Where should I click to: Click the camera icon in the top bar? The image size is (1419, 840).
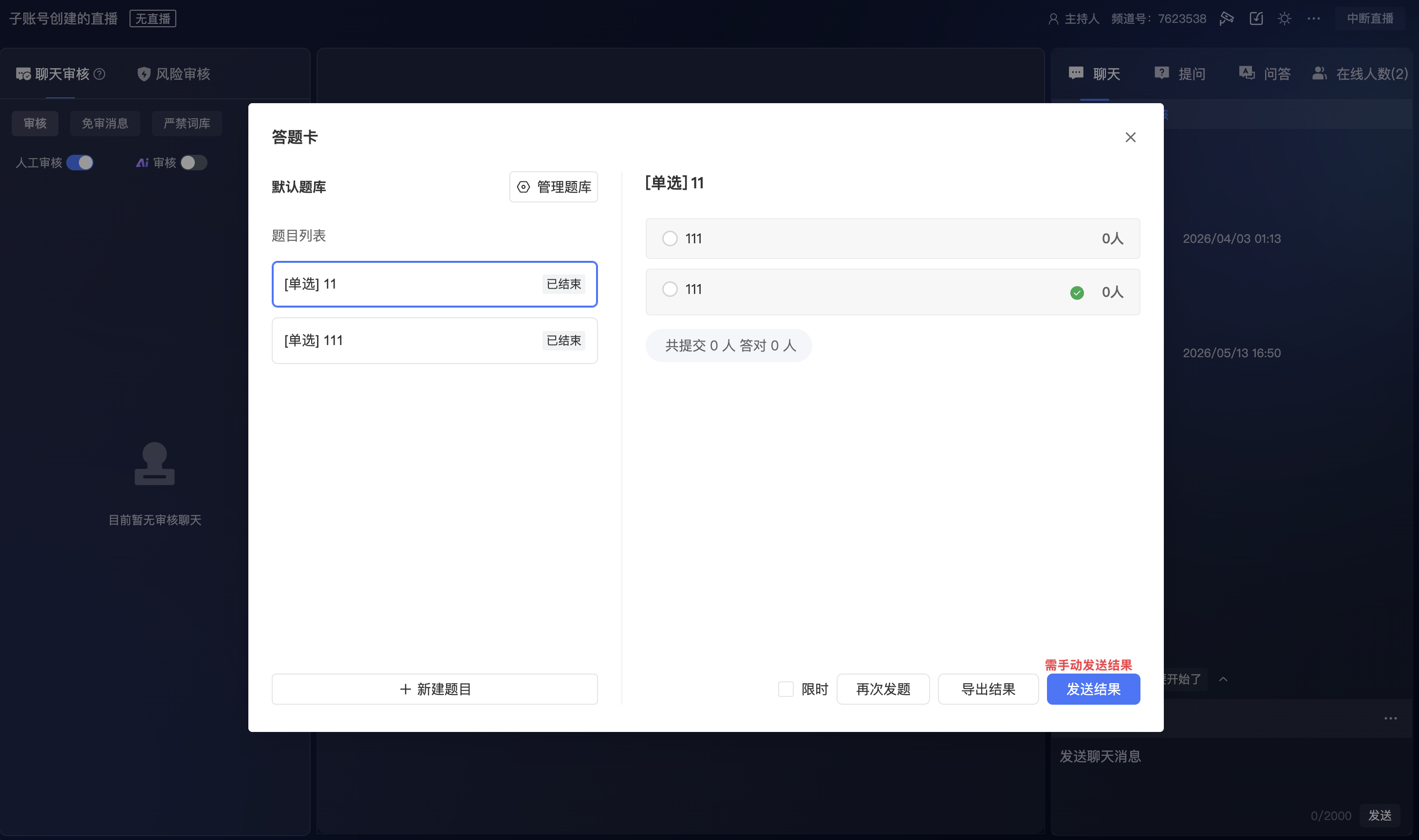[1227, 18]
